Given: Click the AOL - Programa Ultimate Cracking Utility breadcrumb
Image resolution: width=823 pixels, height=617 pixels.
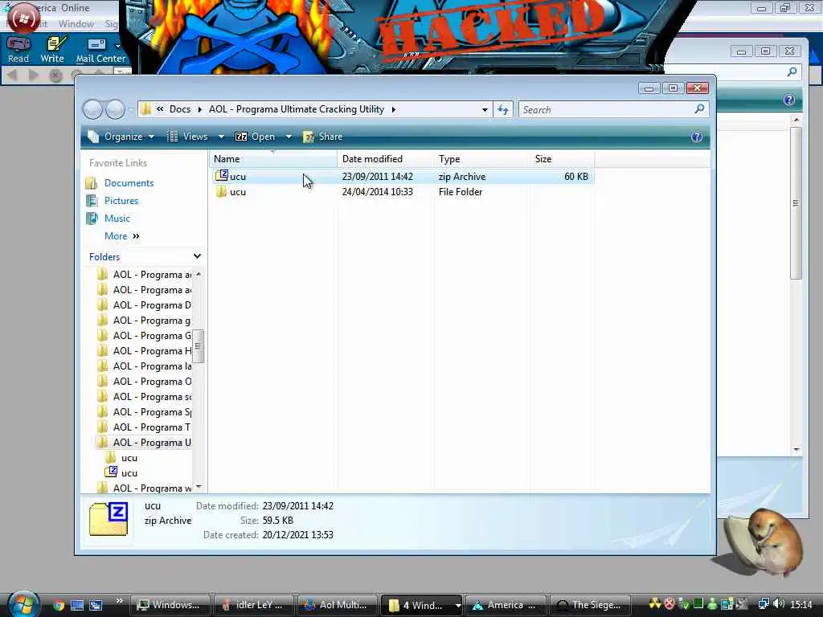Looking at the screenshot, I should click(297, 109).
